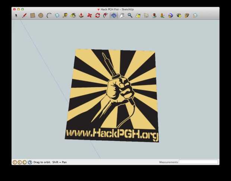
Task: Select the Zoom magnifier tool
Action: pyautogui.click(x=130, y=15)
